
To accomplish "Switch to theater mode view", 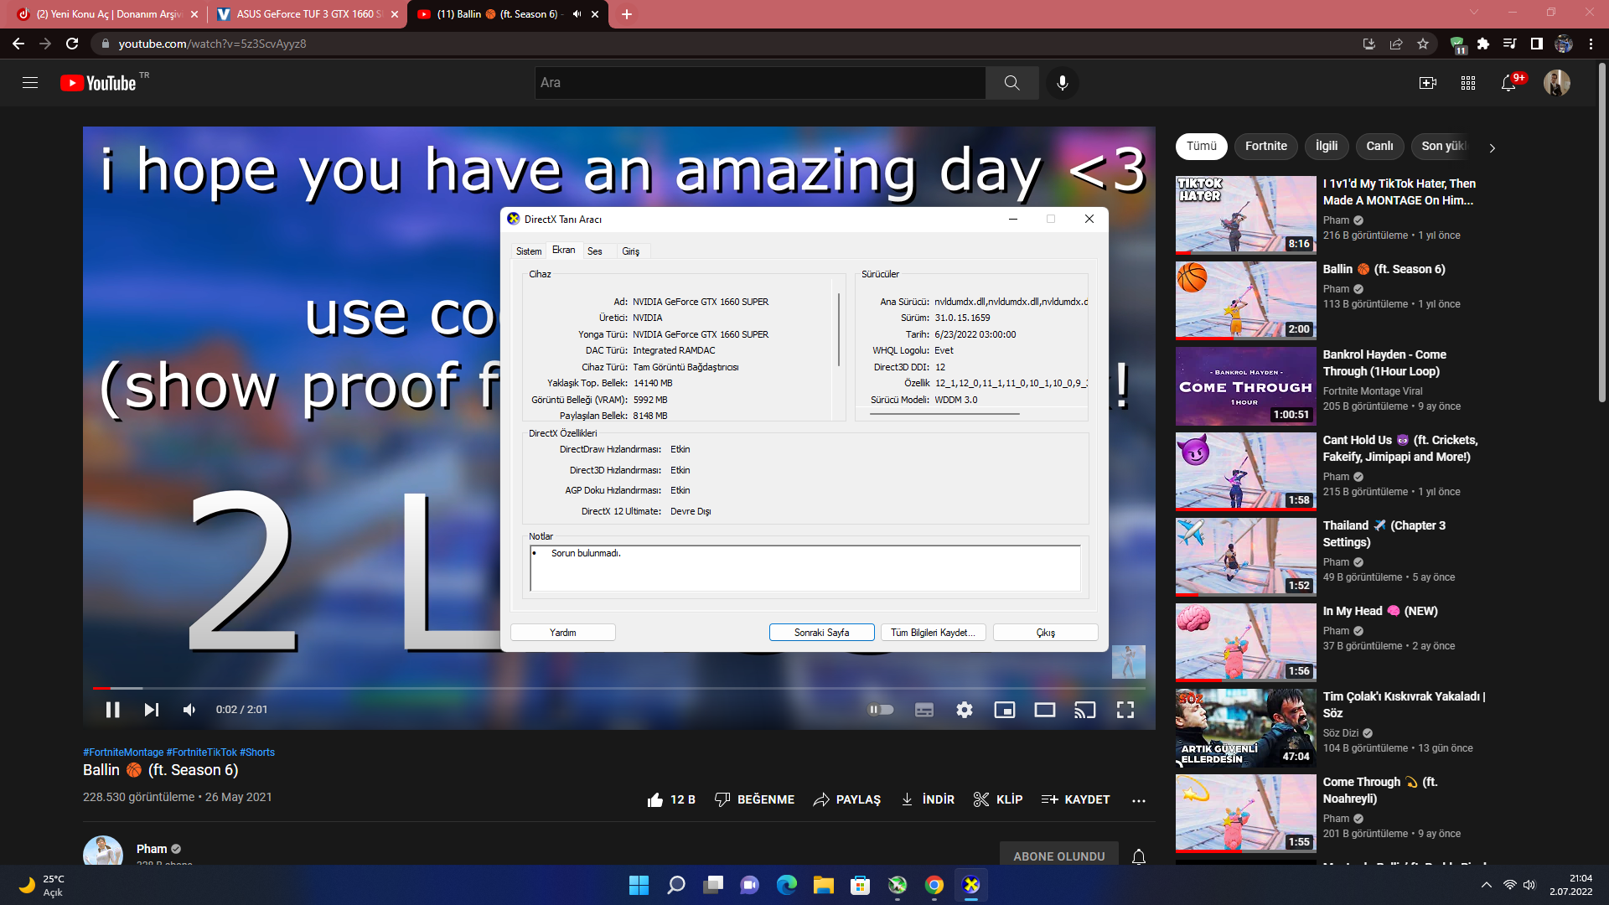I will (1044, 710).
